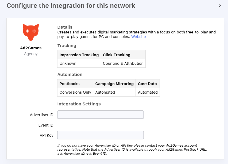Image resolution: width=228 pixels, height=164 pixels.
Task: Click the Advertiser ID field label
Action: point(42,115)
